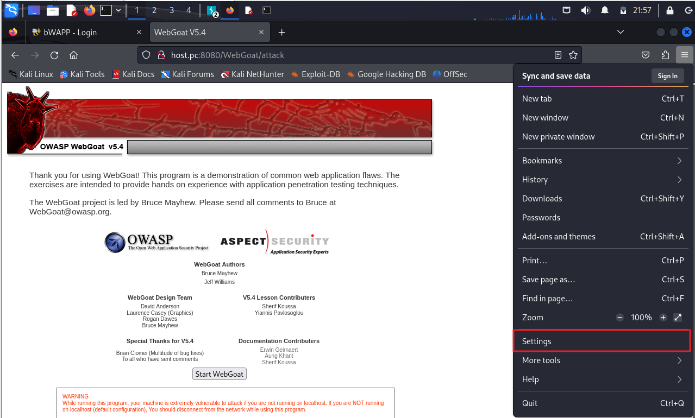Open the notifications bell icon
This screenshot has width=695, height=418.
coord(604,10)
